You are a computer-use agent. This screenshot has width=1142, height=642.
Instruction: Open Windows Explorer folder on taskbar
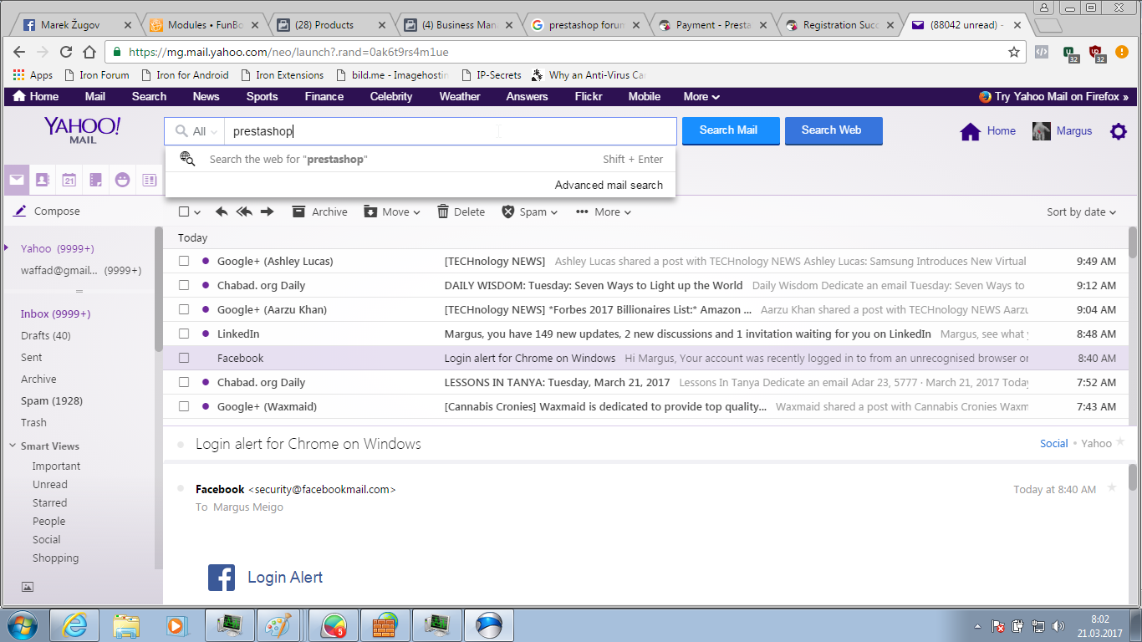click(126, 625)
